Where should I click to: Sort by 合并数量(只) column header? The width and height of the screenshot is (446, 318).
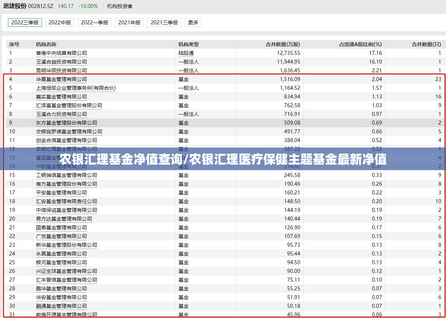pos(426,44)
